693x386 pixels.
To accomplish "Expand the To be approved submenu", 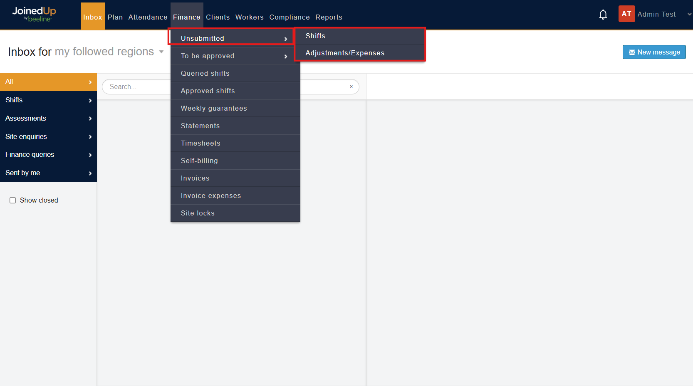I will point(235,56).
